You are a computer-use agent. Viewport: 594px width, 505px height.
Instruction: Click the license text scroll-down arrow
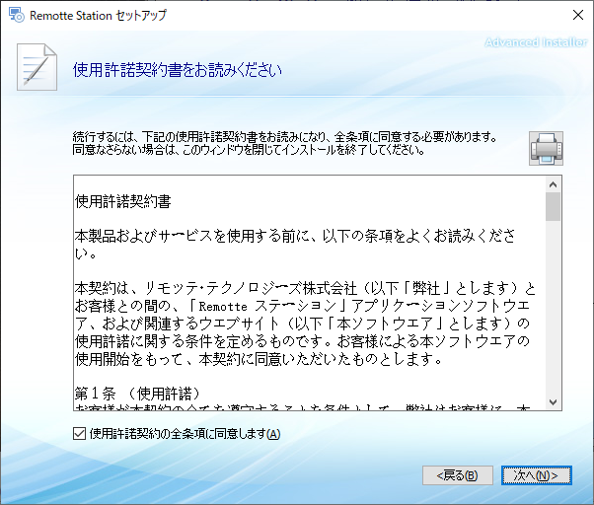pos(554,402)
